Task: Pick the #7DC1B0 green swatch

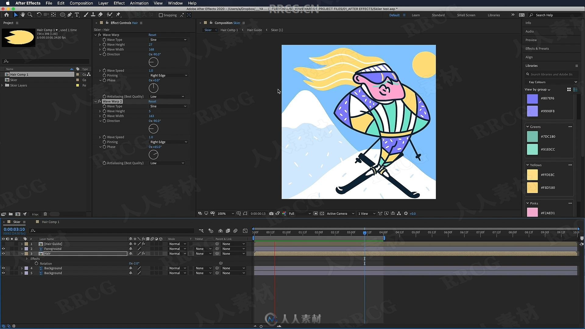Action: click(x=532, y=136)
